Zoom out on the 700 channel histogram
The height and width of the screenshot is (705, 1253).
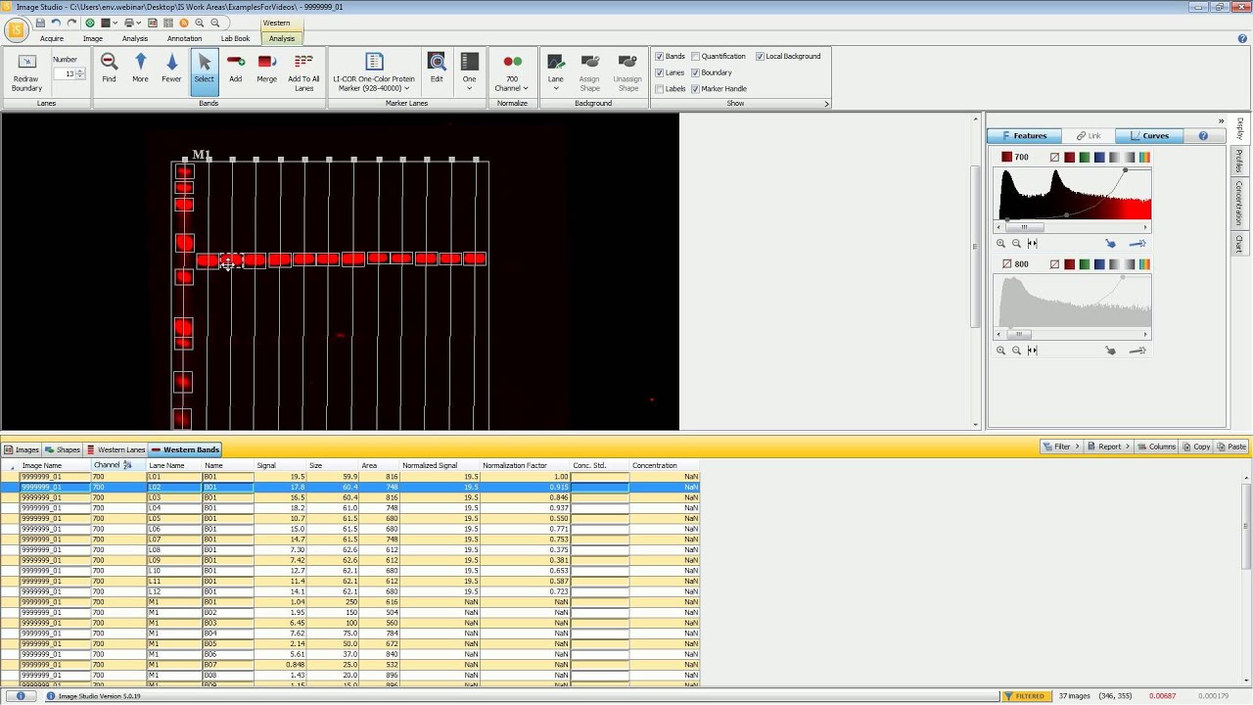click(x=1016, y=244)
